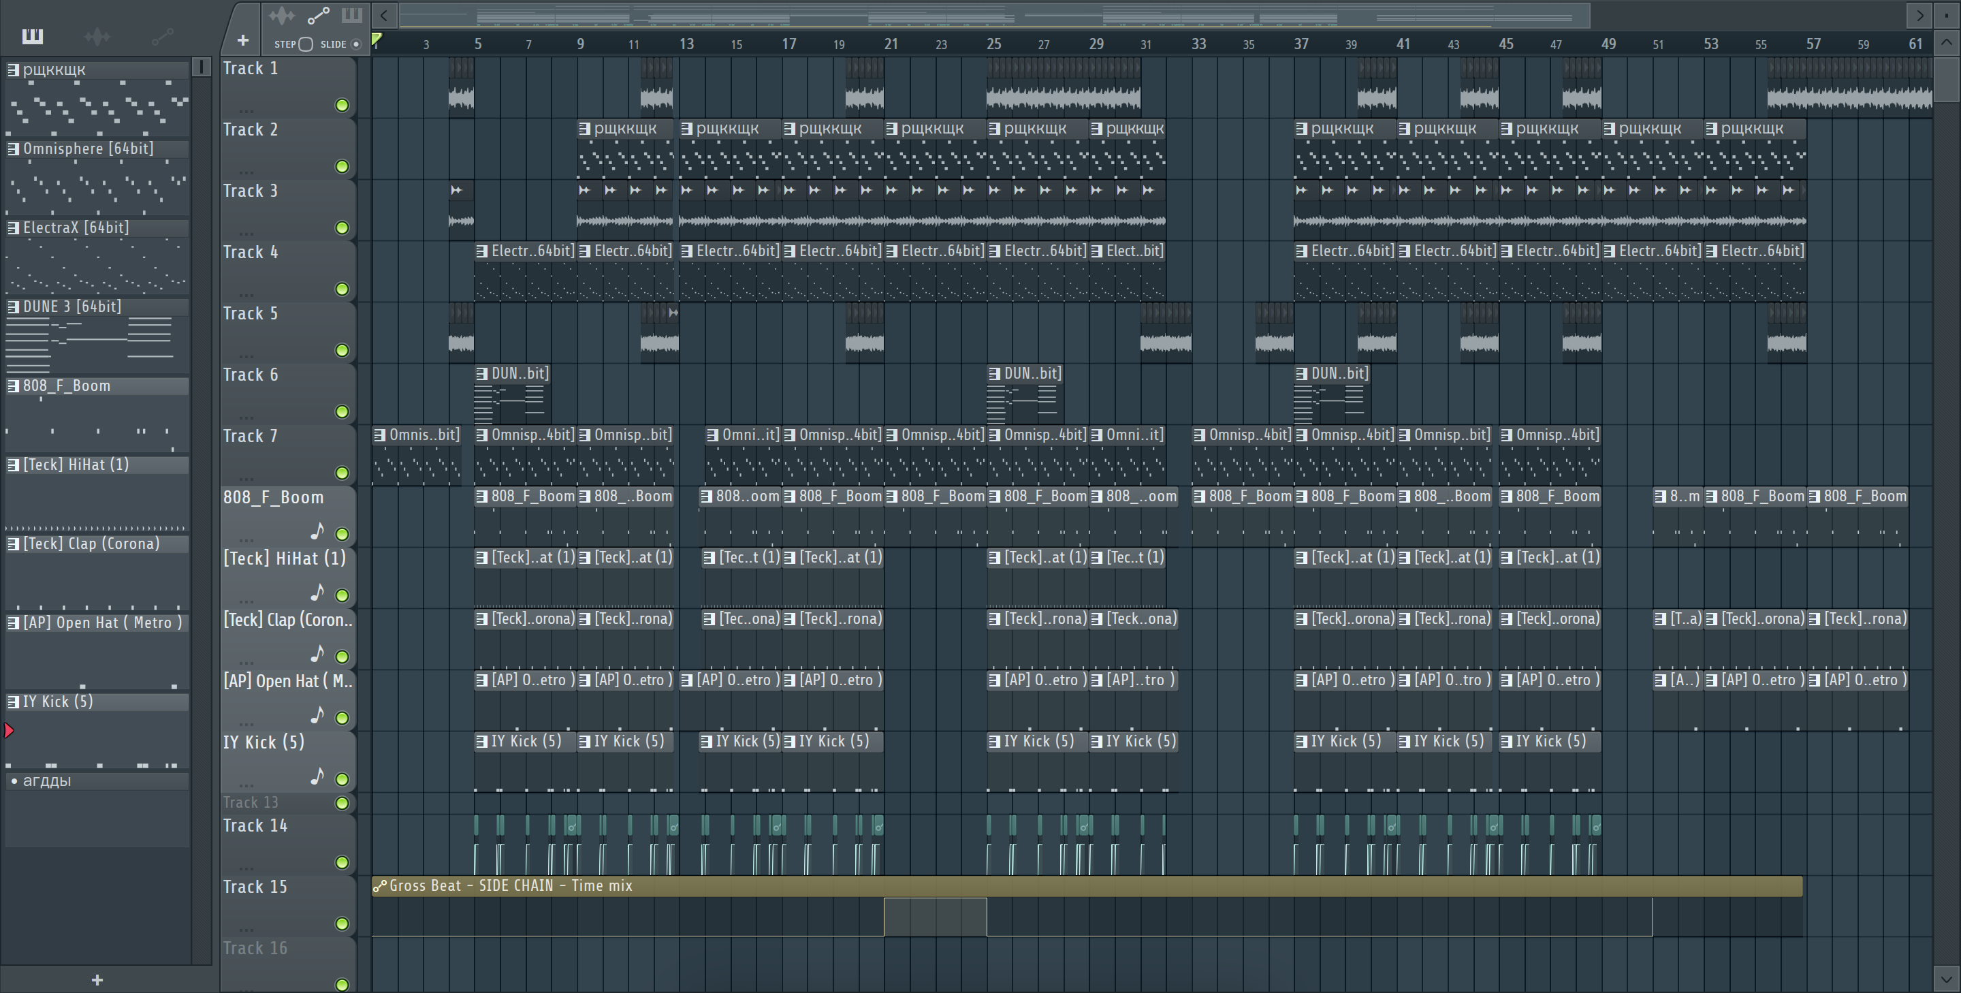Viewport: 1961px width, 993px height.
Task: Click the note icon on IY Kick track
Action: 317,775
